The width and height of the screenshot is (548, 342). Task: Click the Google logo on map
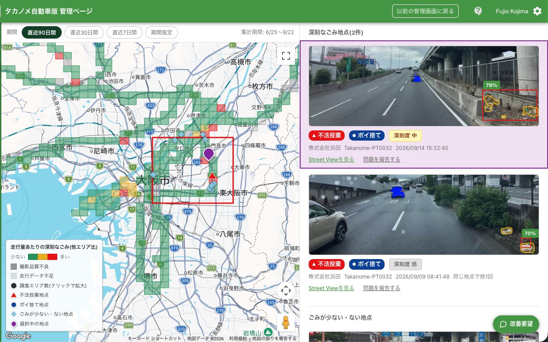[18, 336]
